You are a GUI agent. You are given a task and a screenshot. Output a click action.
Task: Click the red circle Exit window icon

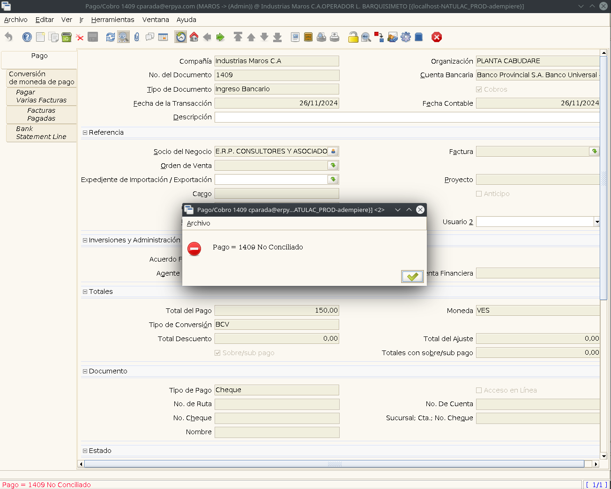[437, 37]
